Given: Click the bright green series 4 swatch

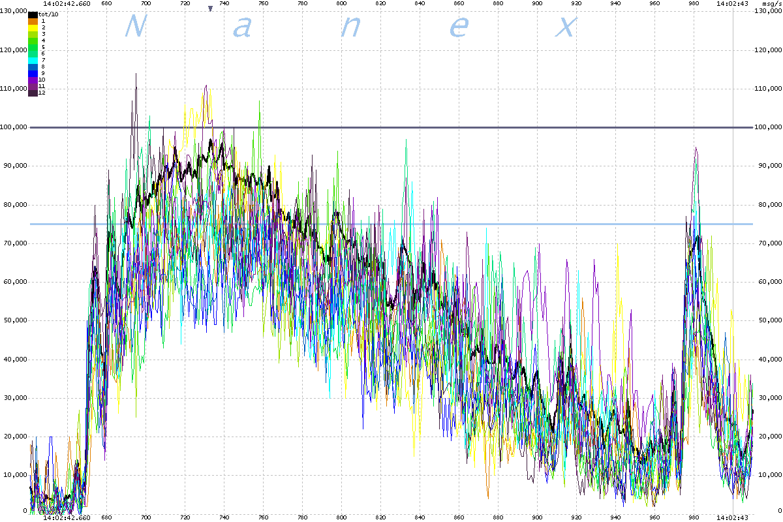Looking at the screenshot, I should pyautogui.click(x=32, y=40).
